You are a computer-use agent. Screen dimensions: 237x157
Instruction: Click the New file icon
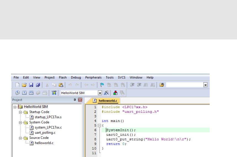[17, 85]
